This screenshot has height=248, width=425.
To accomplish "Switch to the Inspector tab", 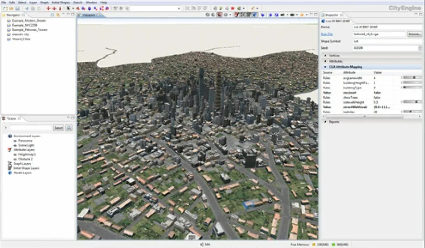I will pos(332,15).
